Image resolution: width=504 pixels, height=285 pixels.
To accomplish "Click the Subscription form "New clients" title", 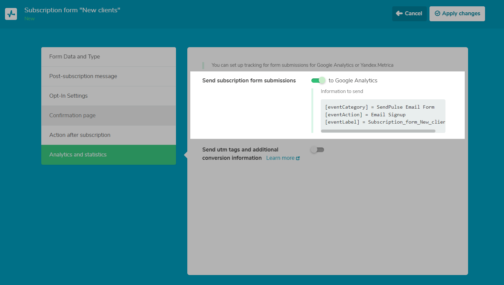I will (x=72, y=10).
